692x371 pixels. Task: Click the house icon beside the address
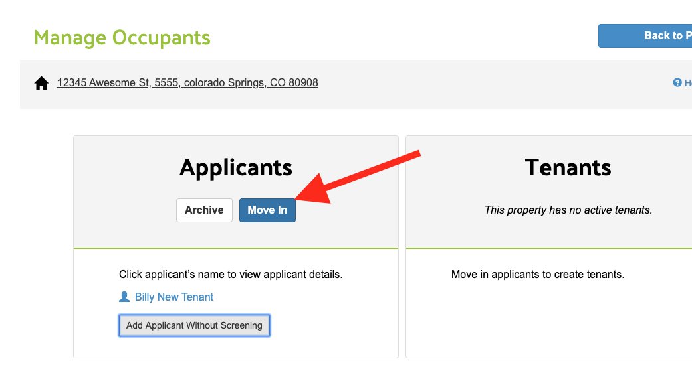point(41,84)
